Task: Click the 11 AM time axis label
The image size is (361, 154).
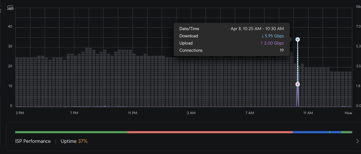Action: point(308,113)
